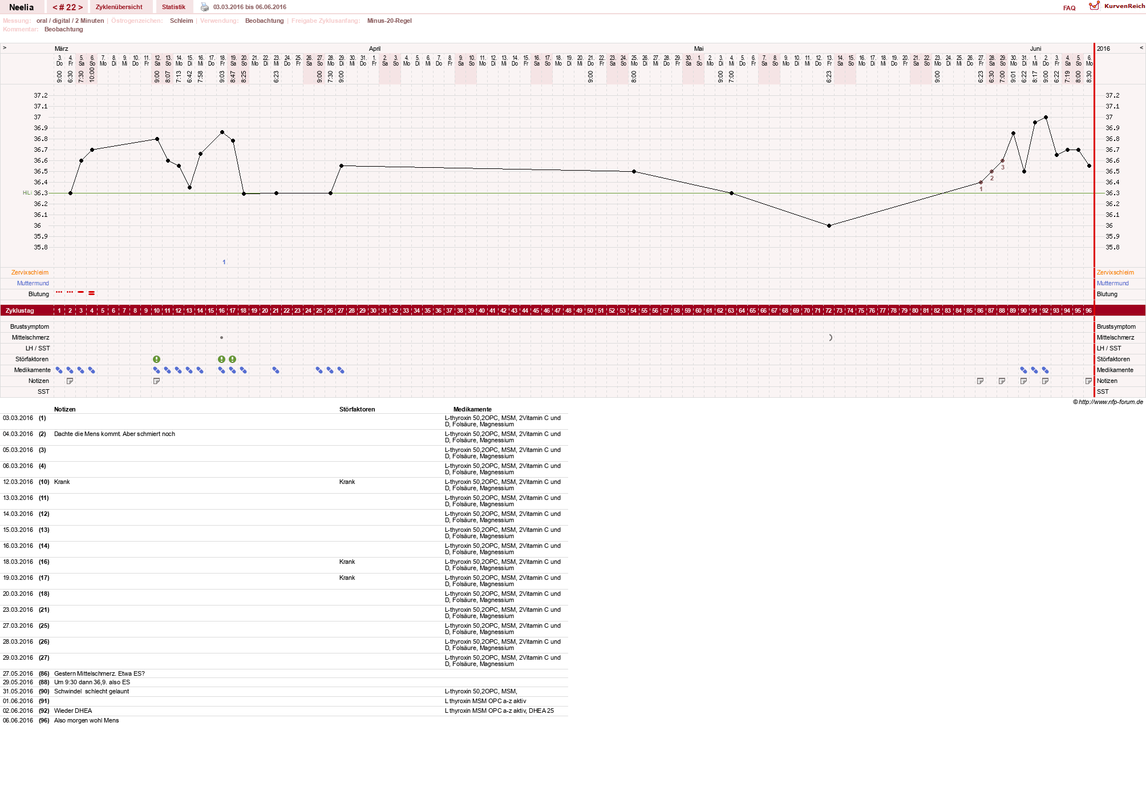Open the note icon on cycle day 92

coord(1045,381)
